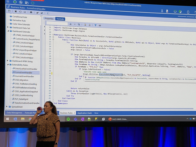Switch to the Properties tab
This screenshot has width=196, height=147.
(49, 19)
